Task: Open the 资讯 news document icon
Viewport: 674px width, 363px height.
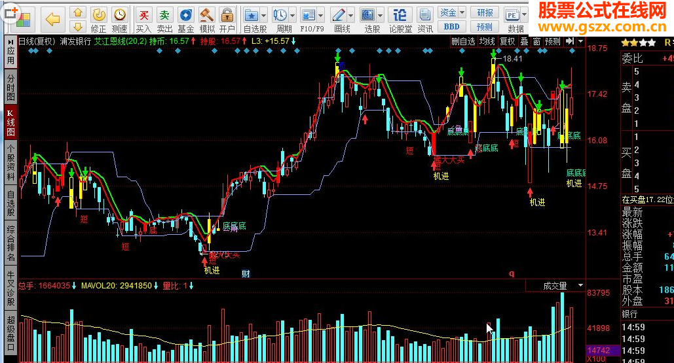Action: point(425,20)
